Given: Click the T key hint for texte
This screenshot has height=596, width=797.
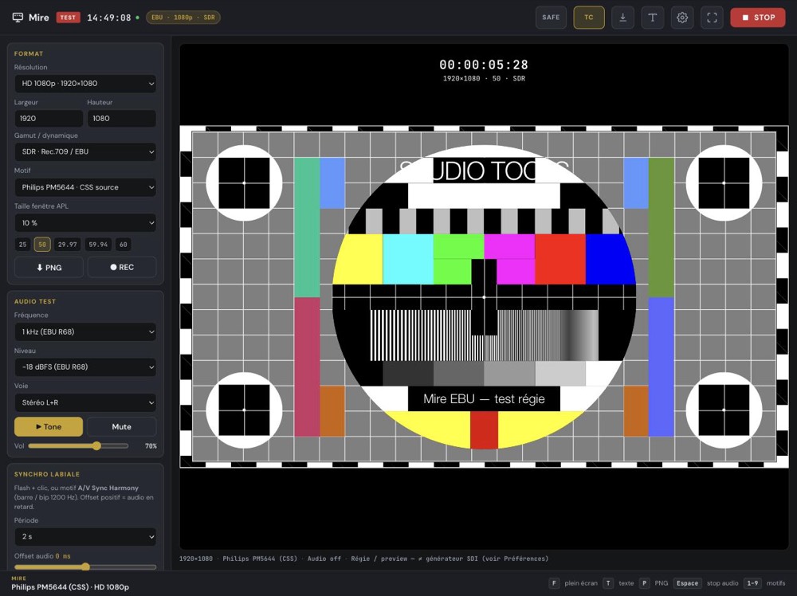Looking at the screenshot, I should [x=608, y=583].
